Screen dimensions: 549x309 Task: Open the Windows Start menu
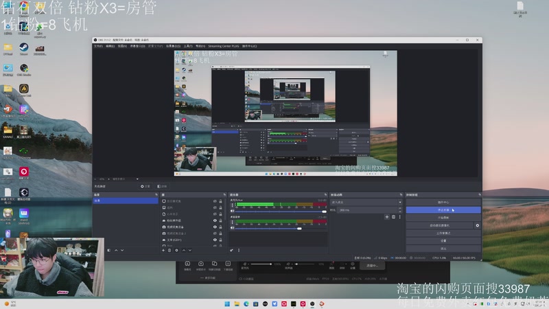pos(227,304)
